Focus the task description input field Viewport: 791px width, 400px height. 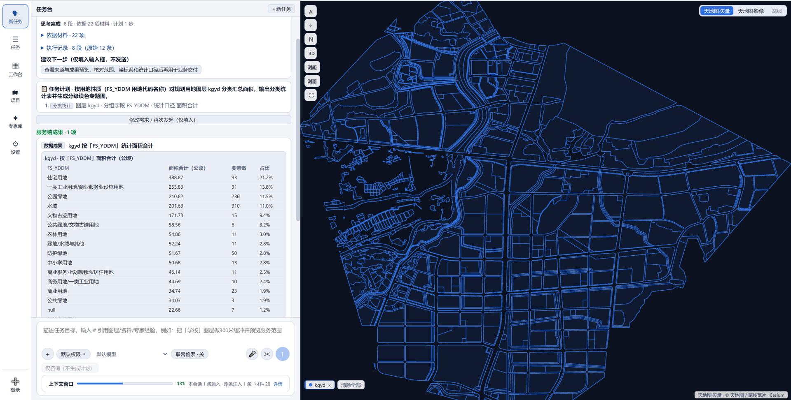pos(166,334)
